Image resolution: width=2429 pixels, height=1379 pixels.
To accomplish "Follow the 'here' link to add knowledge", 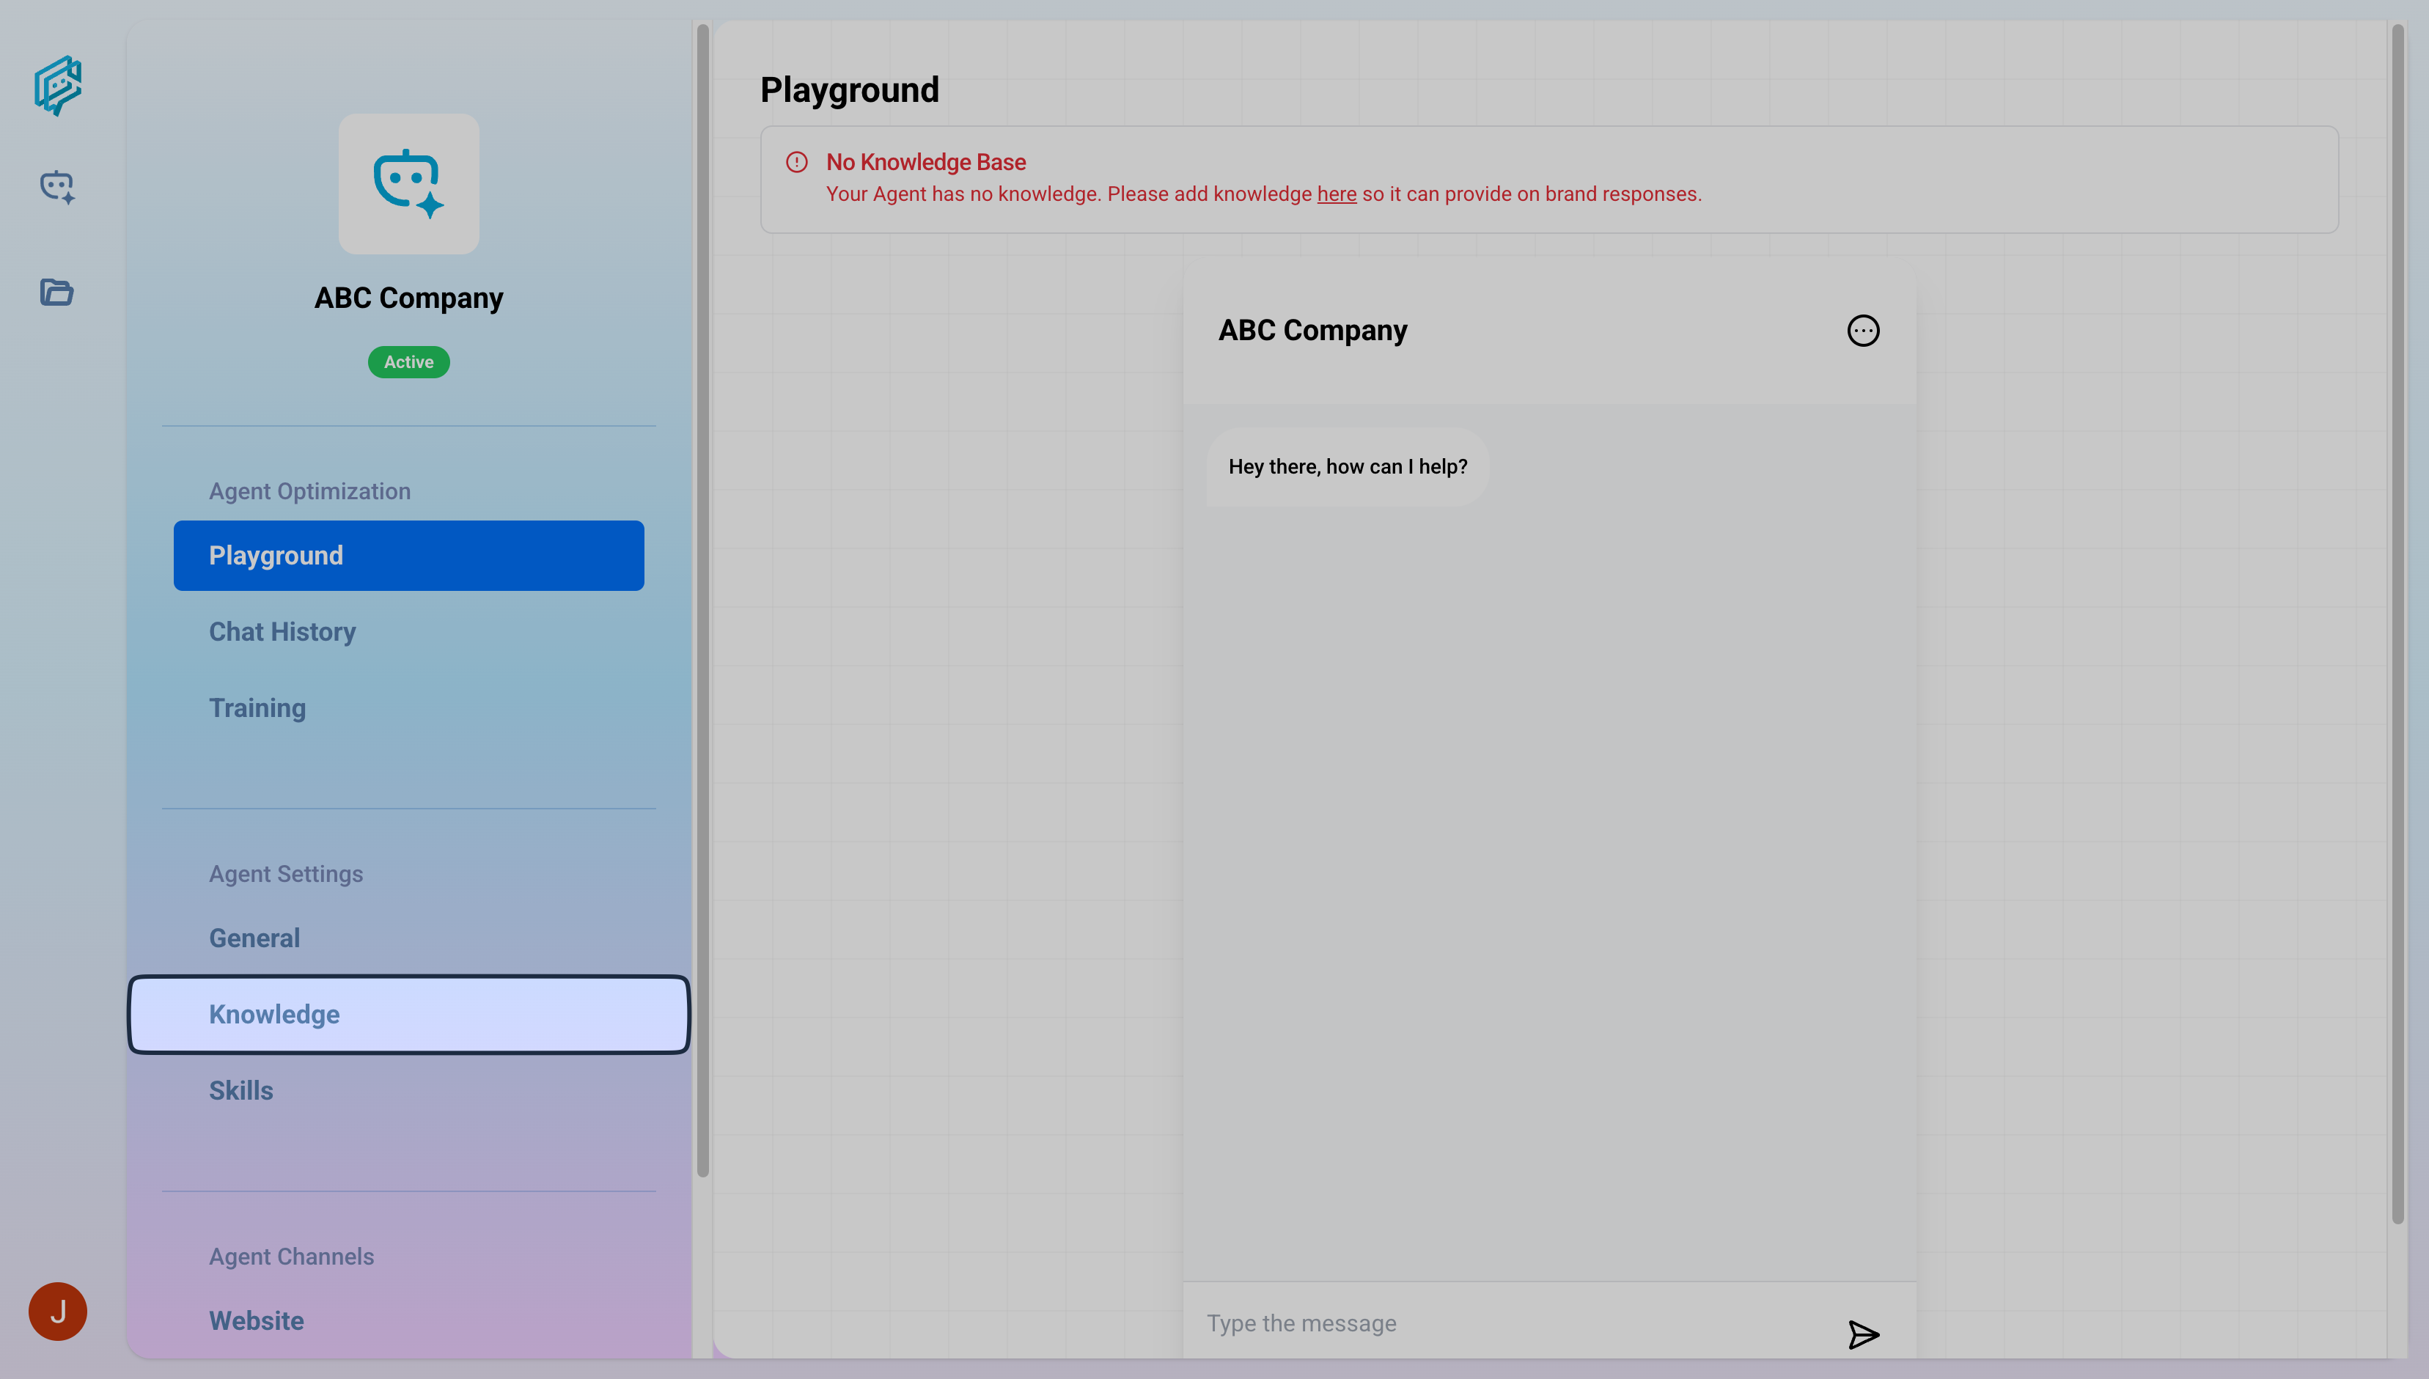I will coord(1336,194).
